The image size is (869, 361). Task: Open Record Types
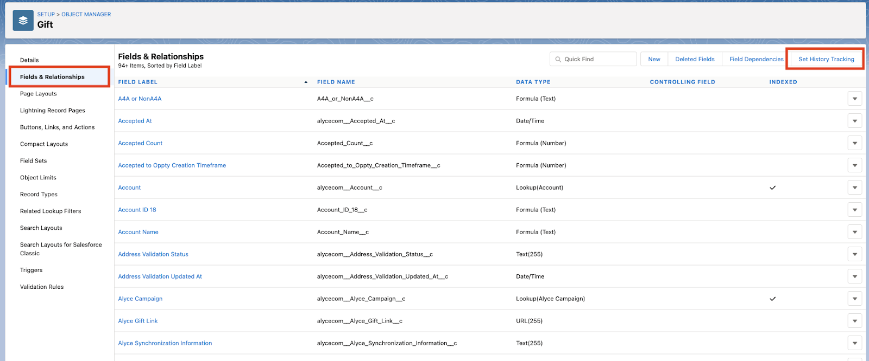[39, 195]
